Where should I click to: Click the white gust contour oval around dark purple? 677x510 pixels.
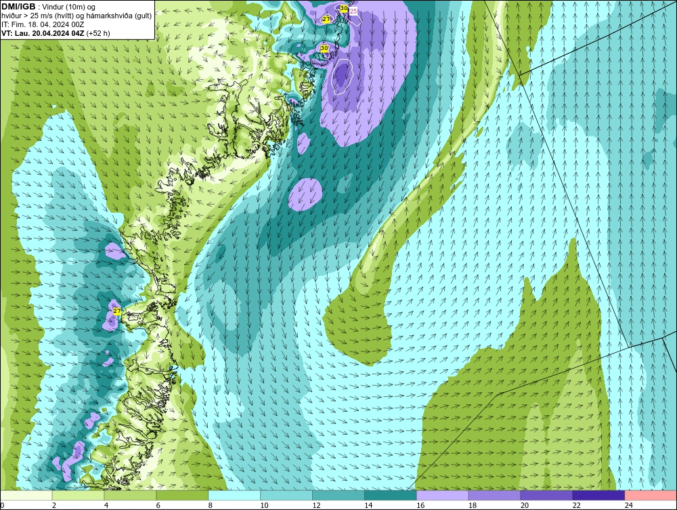(343, 77)
